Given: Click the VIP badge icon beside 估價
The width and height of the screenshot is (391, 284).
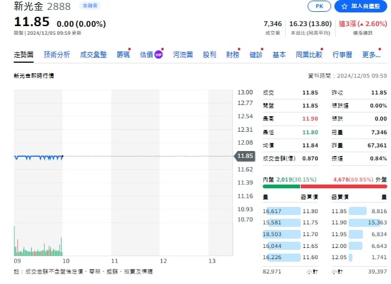Looking at the screenshot, I should click(159, 55).
